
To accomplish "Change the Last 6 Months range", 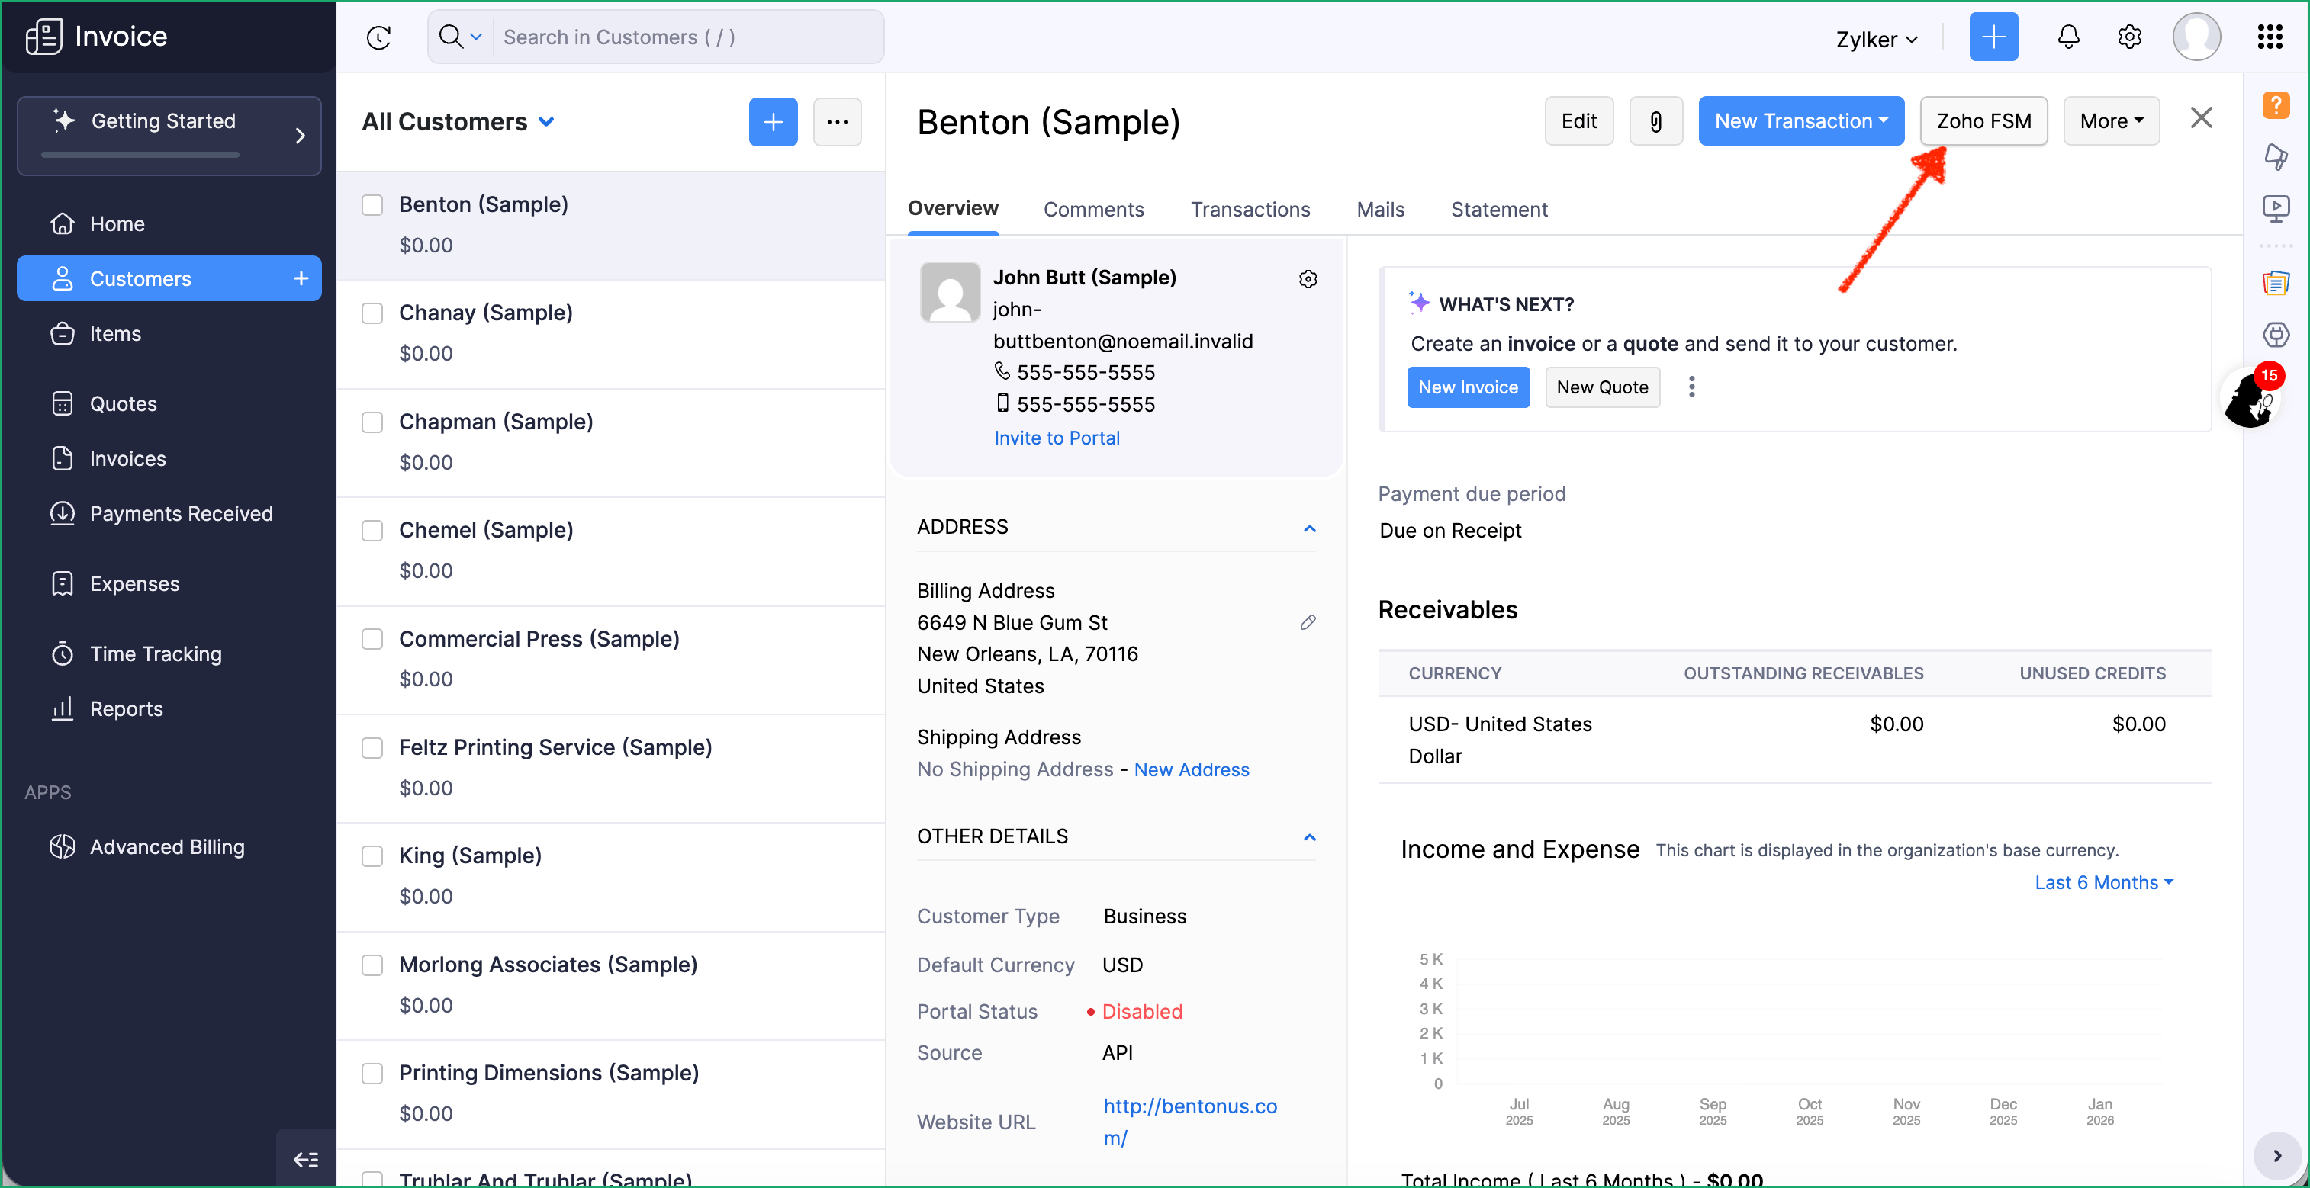I will [2102, 882].
